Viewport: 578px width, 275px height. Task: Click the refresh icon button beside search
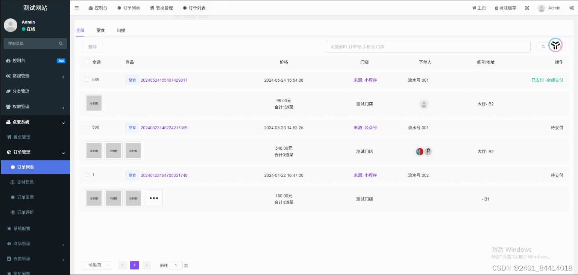tap(543, 47)
